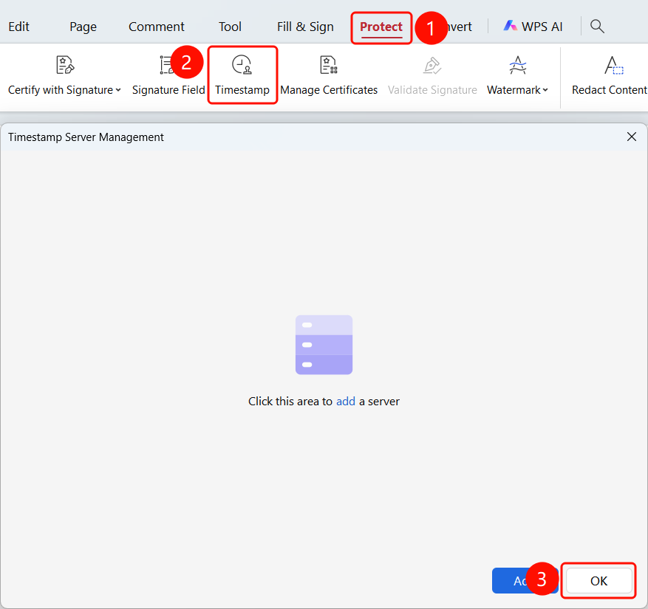Viewport: 648px width, 609px height.
Task: Switch to the Page tab
Action: tap(83, 27)
